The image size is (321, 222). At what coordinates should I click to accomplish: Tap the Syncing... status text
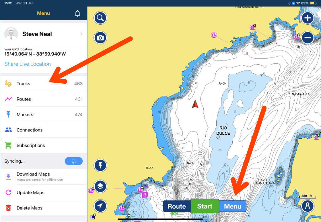pyautogui.click(x=14, y=161)
